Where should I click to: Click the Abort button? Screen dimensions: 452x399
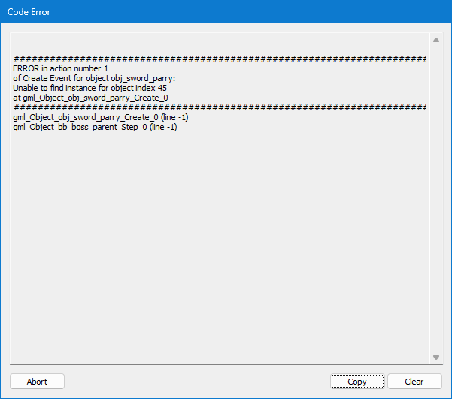(x=37, y=382)
